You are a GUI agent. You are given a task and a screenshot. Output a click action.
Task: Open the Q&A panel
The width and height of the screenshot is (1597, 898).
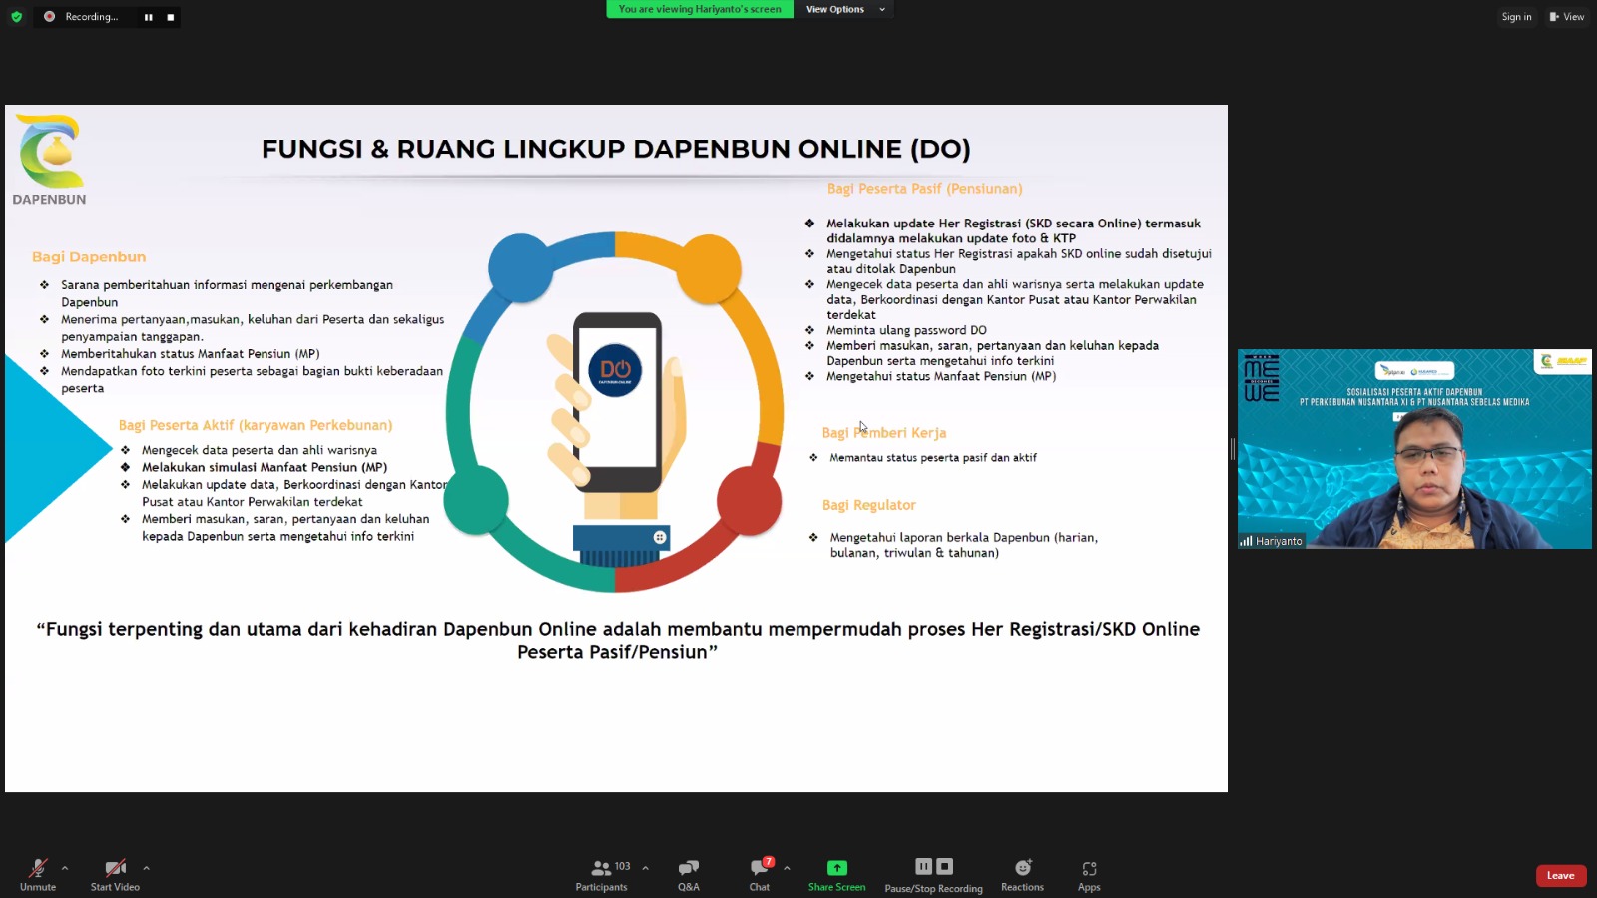pyautogui.click(x=689, y=874)
